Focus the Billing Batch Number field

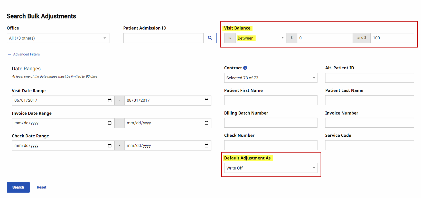point(270,123)
